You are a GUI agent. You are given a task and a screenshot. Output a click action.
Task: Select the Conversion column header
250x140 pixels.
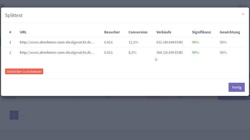click(138, 32)
